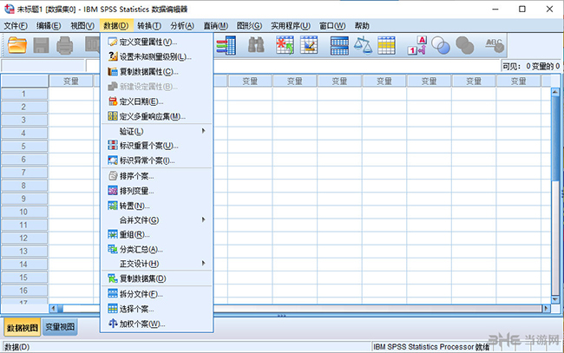This screenshot has height=353, width=564.
Task: Click the Show All Variables gray circles icon
Action: (x=465, y=45)
